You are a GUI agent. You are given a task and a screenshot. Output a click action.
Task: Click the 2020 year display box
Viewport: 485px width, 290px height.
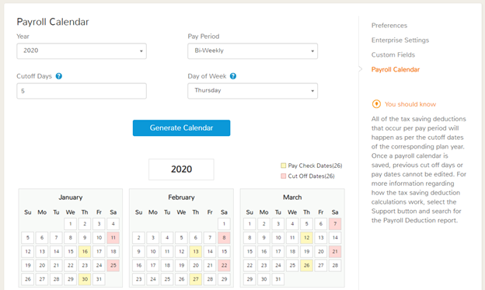pyautogui.click(x=181, y=169)
